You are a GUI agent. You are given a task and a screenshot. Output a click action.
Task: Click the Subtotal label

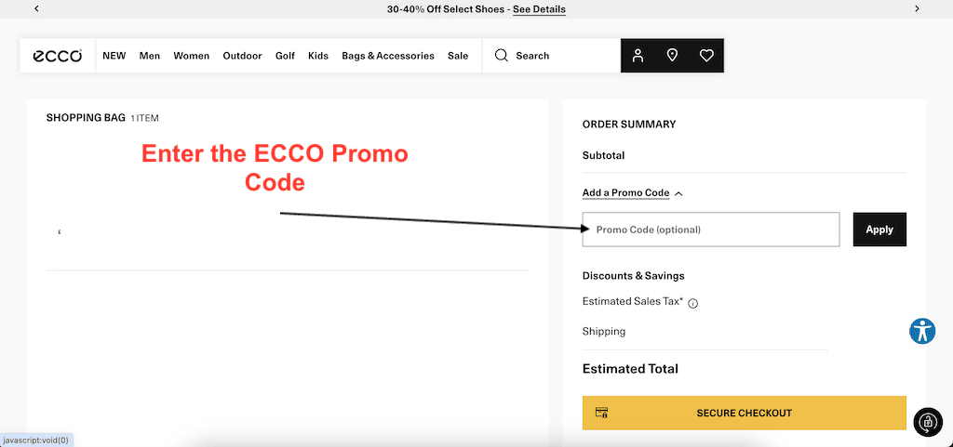(x=603, y=155)
